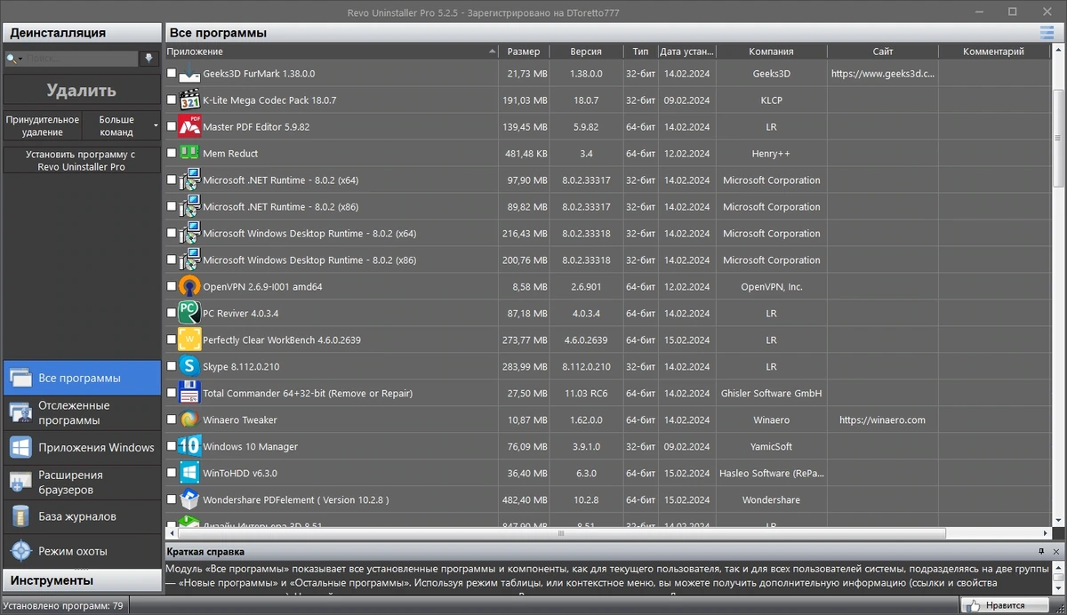1067x615 pixels.
Task: Click the pin icon of Краткая справка panel
Action: (x=1040, y=553)
